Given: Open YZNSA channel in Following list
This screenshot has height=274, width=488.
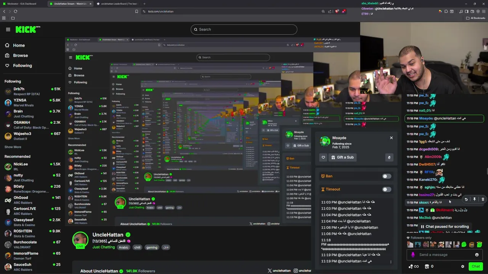Looking at the screenshot, I should [x=32, y=102].
